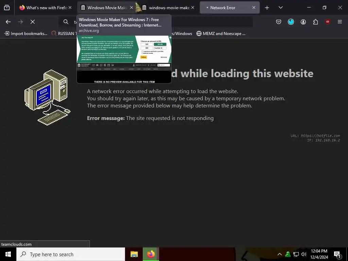Screen dimensions: 348x261
Task: Switch to windows-movie-maker tab
Action: coord(168,7)
